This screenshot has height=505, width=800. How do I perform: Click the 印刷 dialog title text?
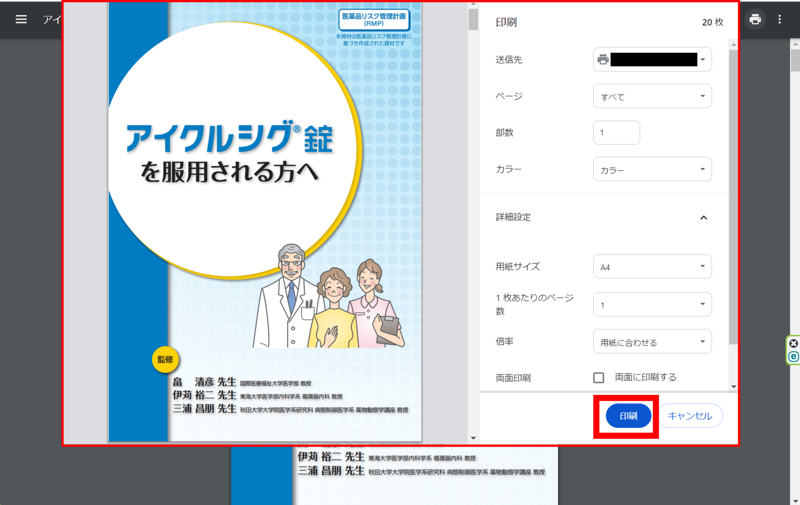[506, 22]
